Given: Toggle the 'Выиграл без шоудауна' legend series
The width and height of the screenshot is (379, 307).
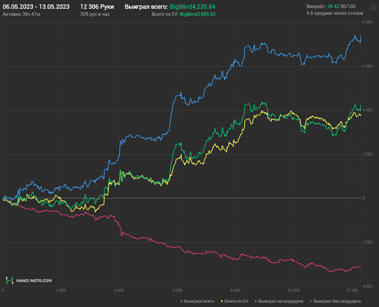Looking at the screenshot, I should 335,301.
